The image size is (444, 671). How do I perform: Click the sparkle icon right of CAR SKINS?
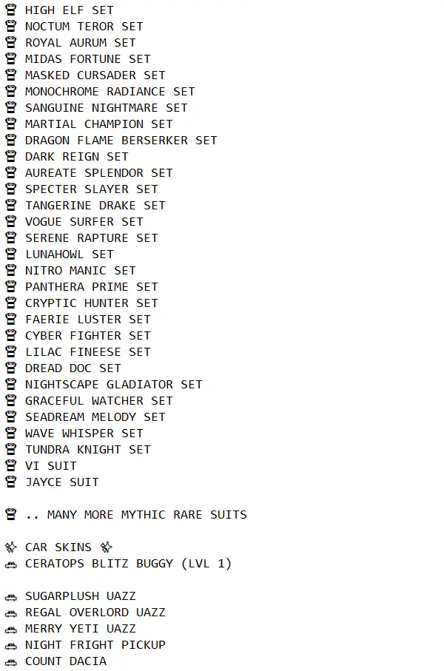[107, 547]
